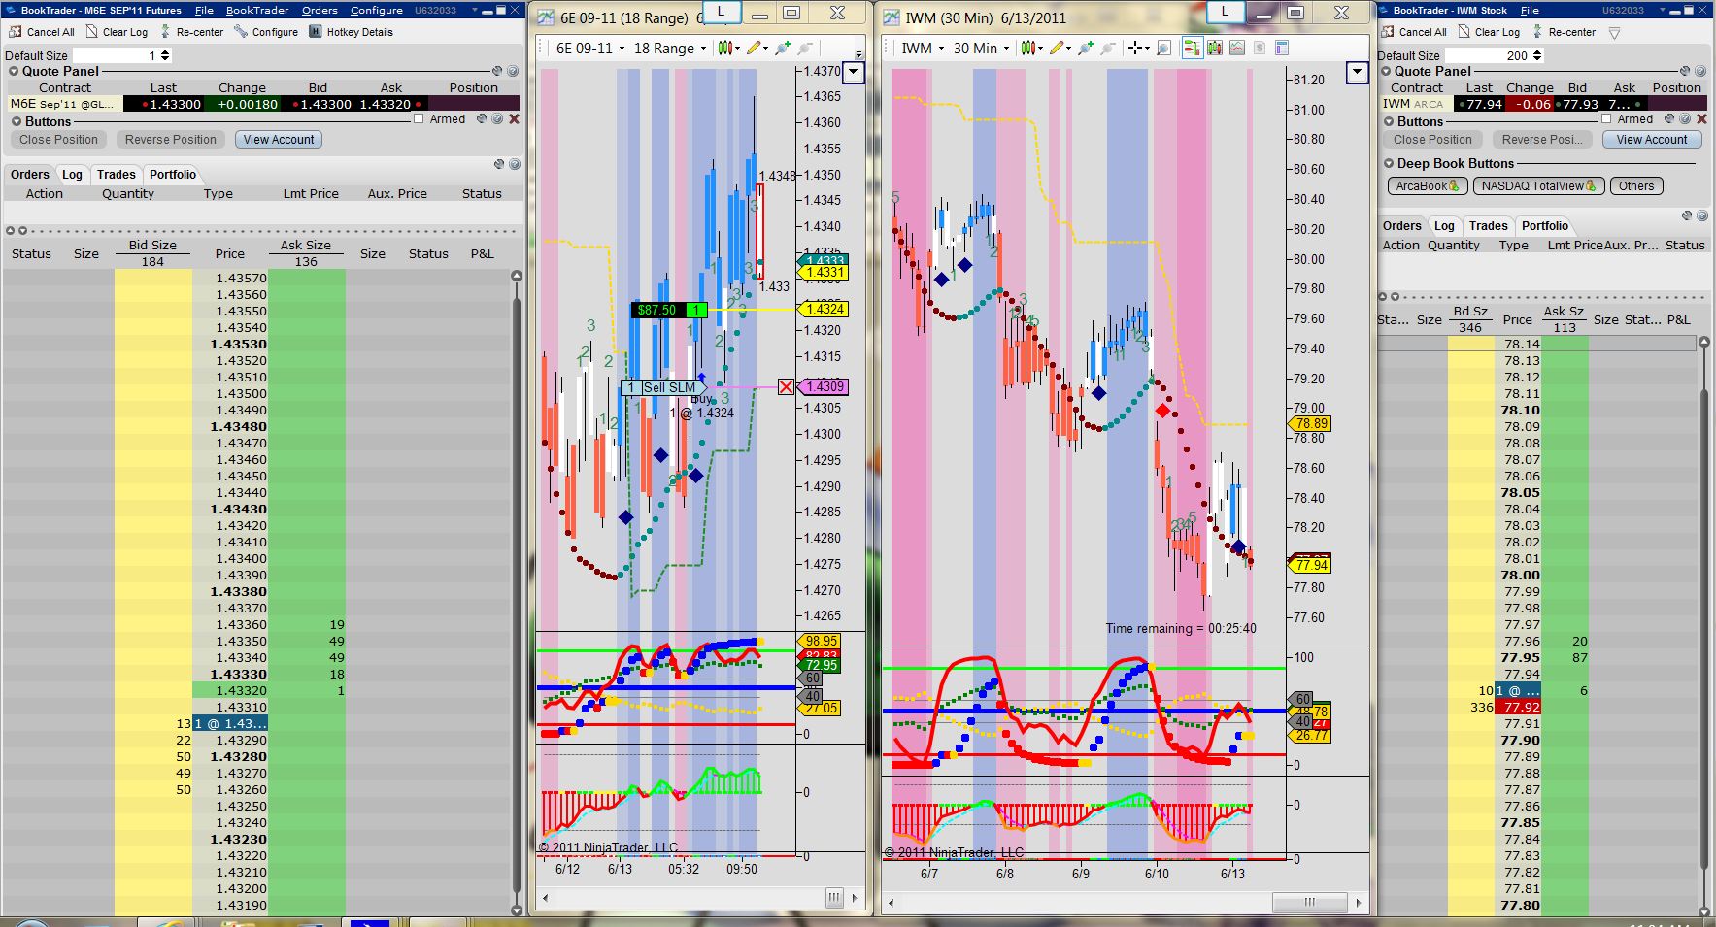
Task: Click the red X in IWM Buttons panel
Action: pyautogui.click(x=1701, y=119)
